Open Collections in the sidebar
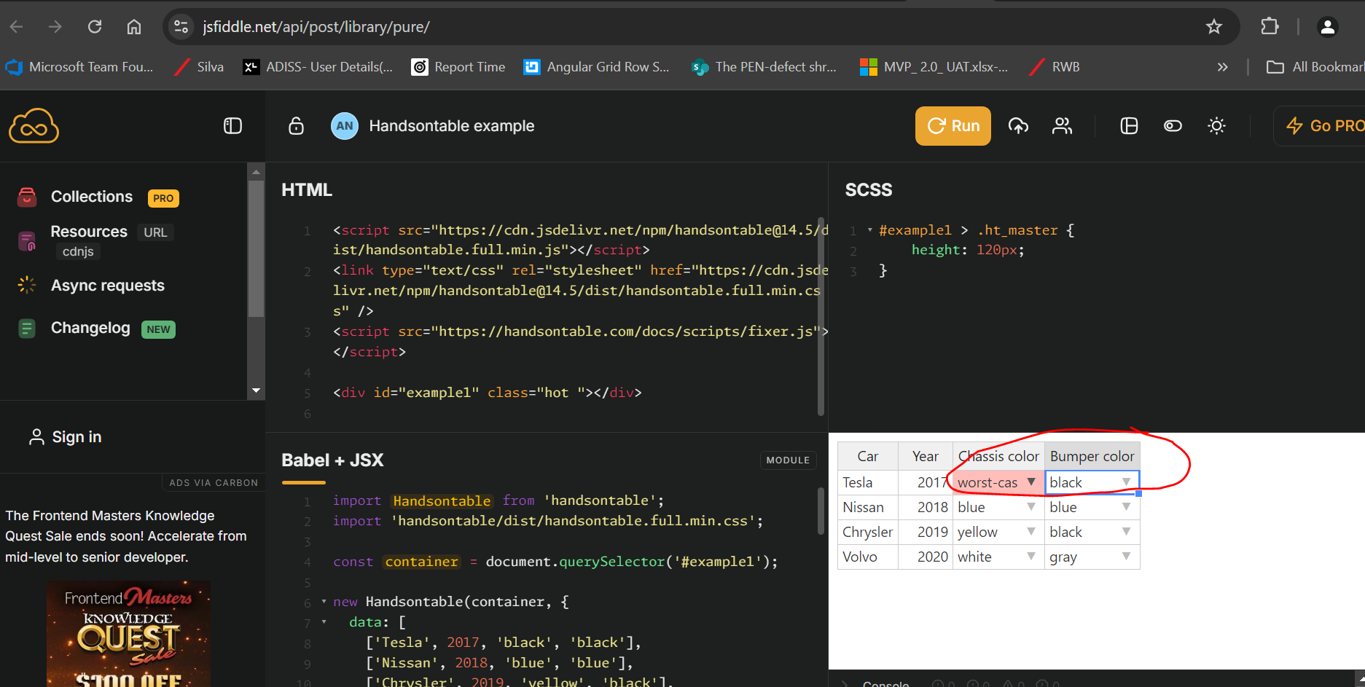1365x687 pixels. 92,197
